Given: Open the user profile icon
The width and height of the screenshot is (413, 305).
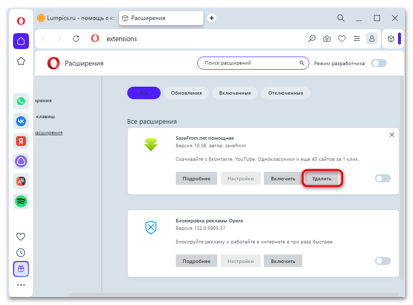Looking at the screenshot, I should (372, 39).
